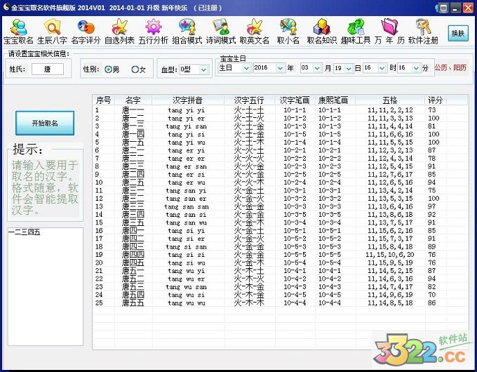This screenshot has height=372, width=477.
Task: Click pinyin cell tang si yi
Action: coord(186,230)
